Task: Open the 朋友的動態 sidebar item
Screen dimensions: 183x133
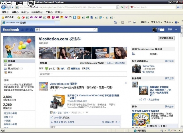Action: click(15, 68)
